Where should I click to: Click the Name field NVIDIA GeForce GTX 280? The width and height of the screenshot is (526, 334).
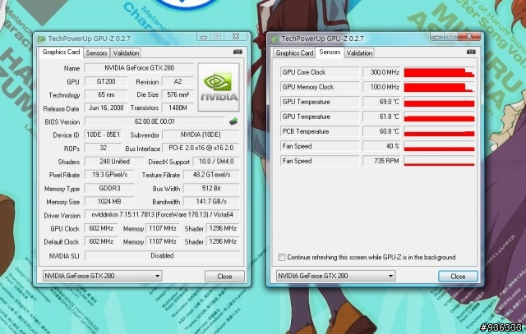coord(139,67)
